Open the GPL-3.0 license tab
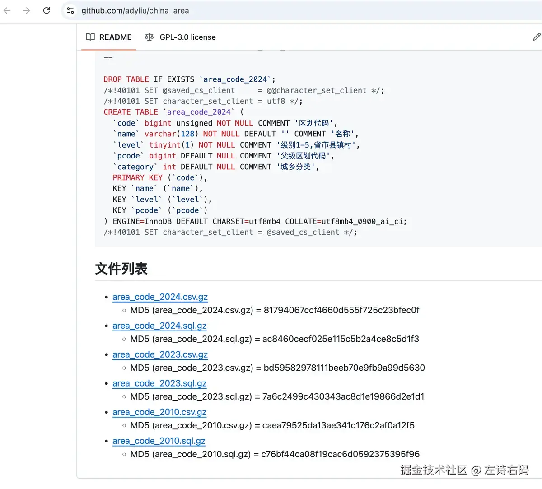The height and width of the screenshot is (489, 542). pyautogui.click(x=187, y=37)
